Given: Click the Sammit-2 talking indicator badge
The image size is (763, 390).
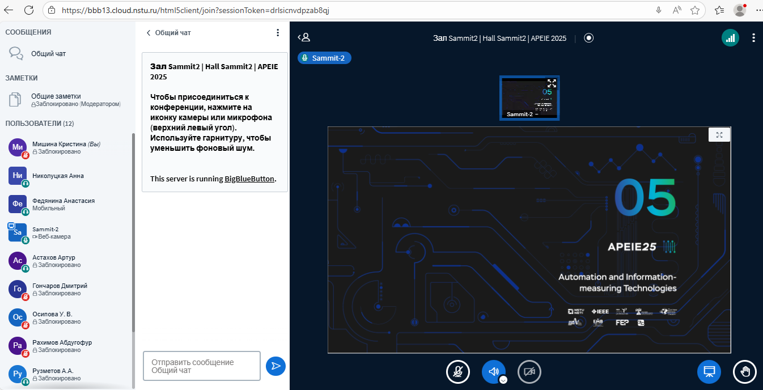Looking at the screenshot, I should pyautogui.click(x=324, y=58).
